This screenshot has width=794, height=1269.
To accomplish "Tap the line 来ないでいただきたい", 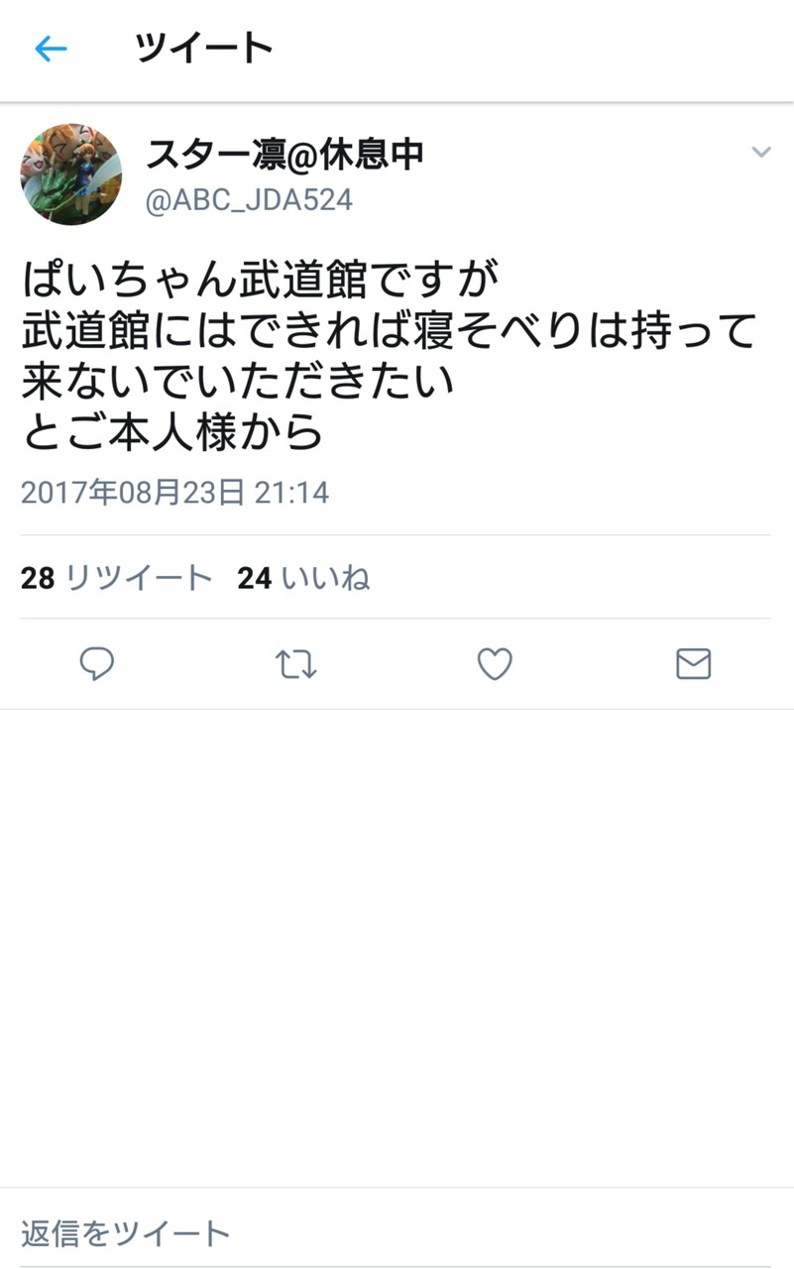I will pos(238,381).
